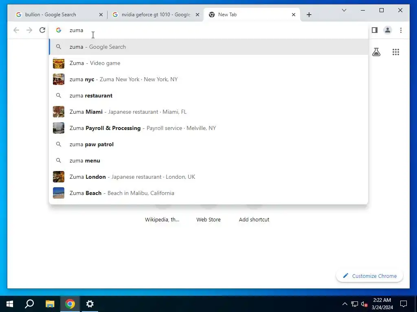This screenshot has height=312, width=417.
Task: Open File Explorer from taskbar
Action: coord(50,304)
